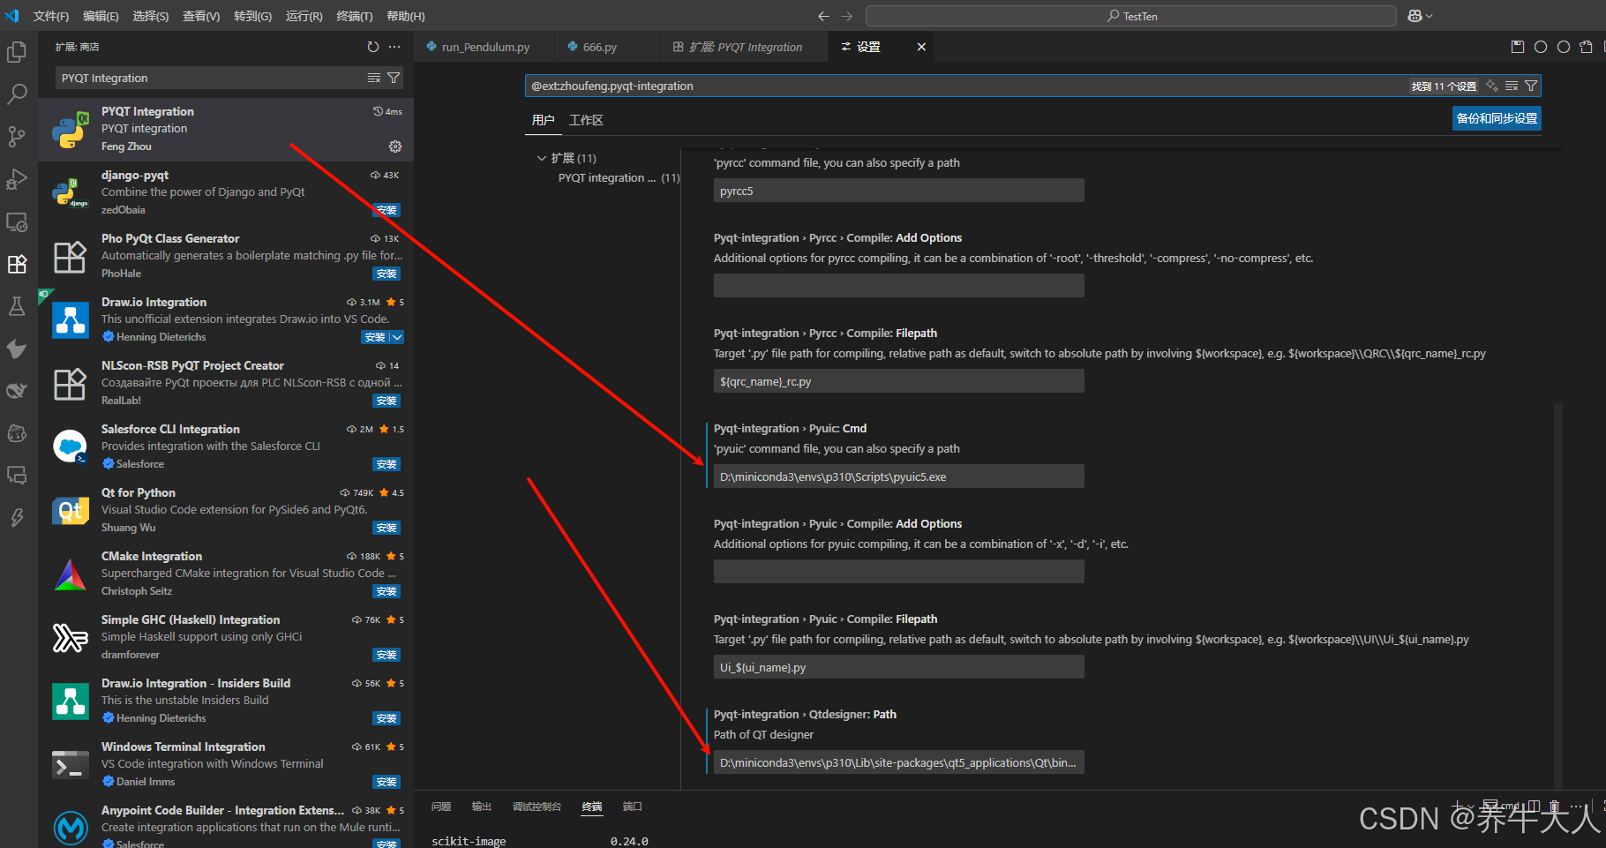Screen dimensions: 1606x848
Task: Switch to 输出 panel tab
Action: (481, 807)
